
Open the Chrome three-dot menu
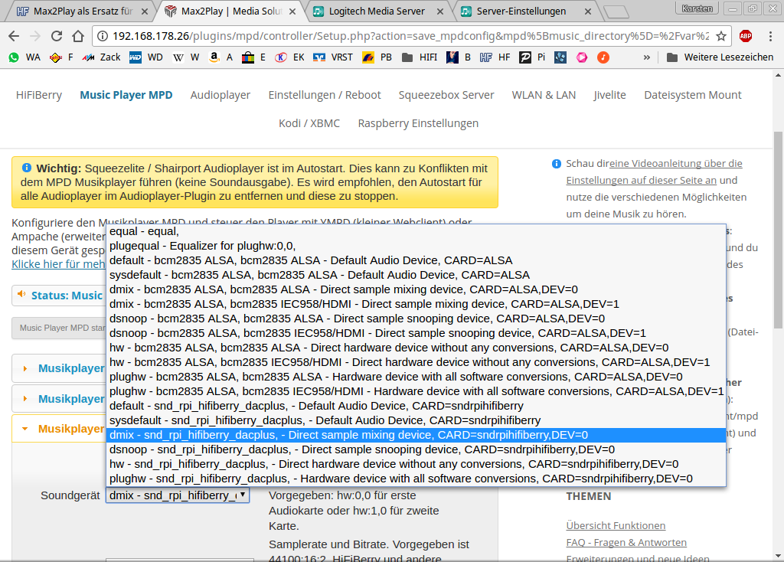click(770, 36)
